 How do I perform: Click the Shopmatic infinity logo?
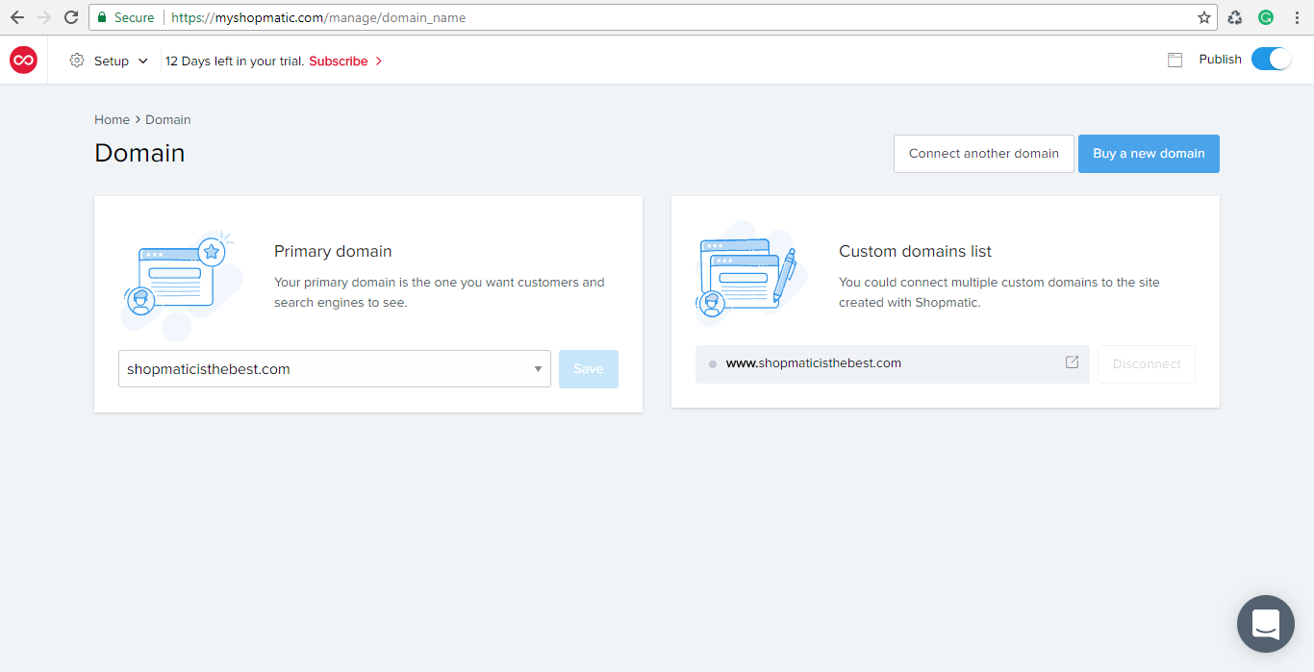[23, 61]
